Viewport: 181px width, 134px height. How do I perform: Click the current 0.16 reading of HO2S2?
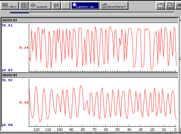(24, 102)
